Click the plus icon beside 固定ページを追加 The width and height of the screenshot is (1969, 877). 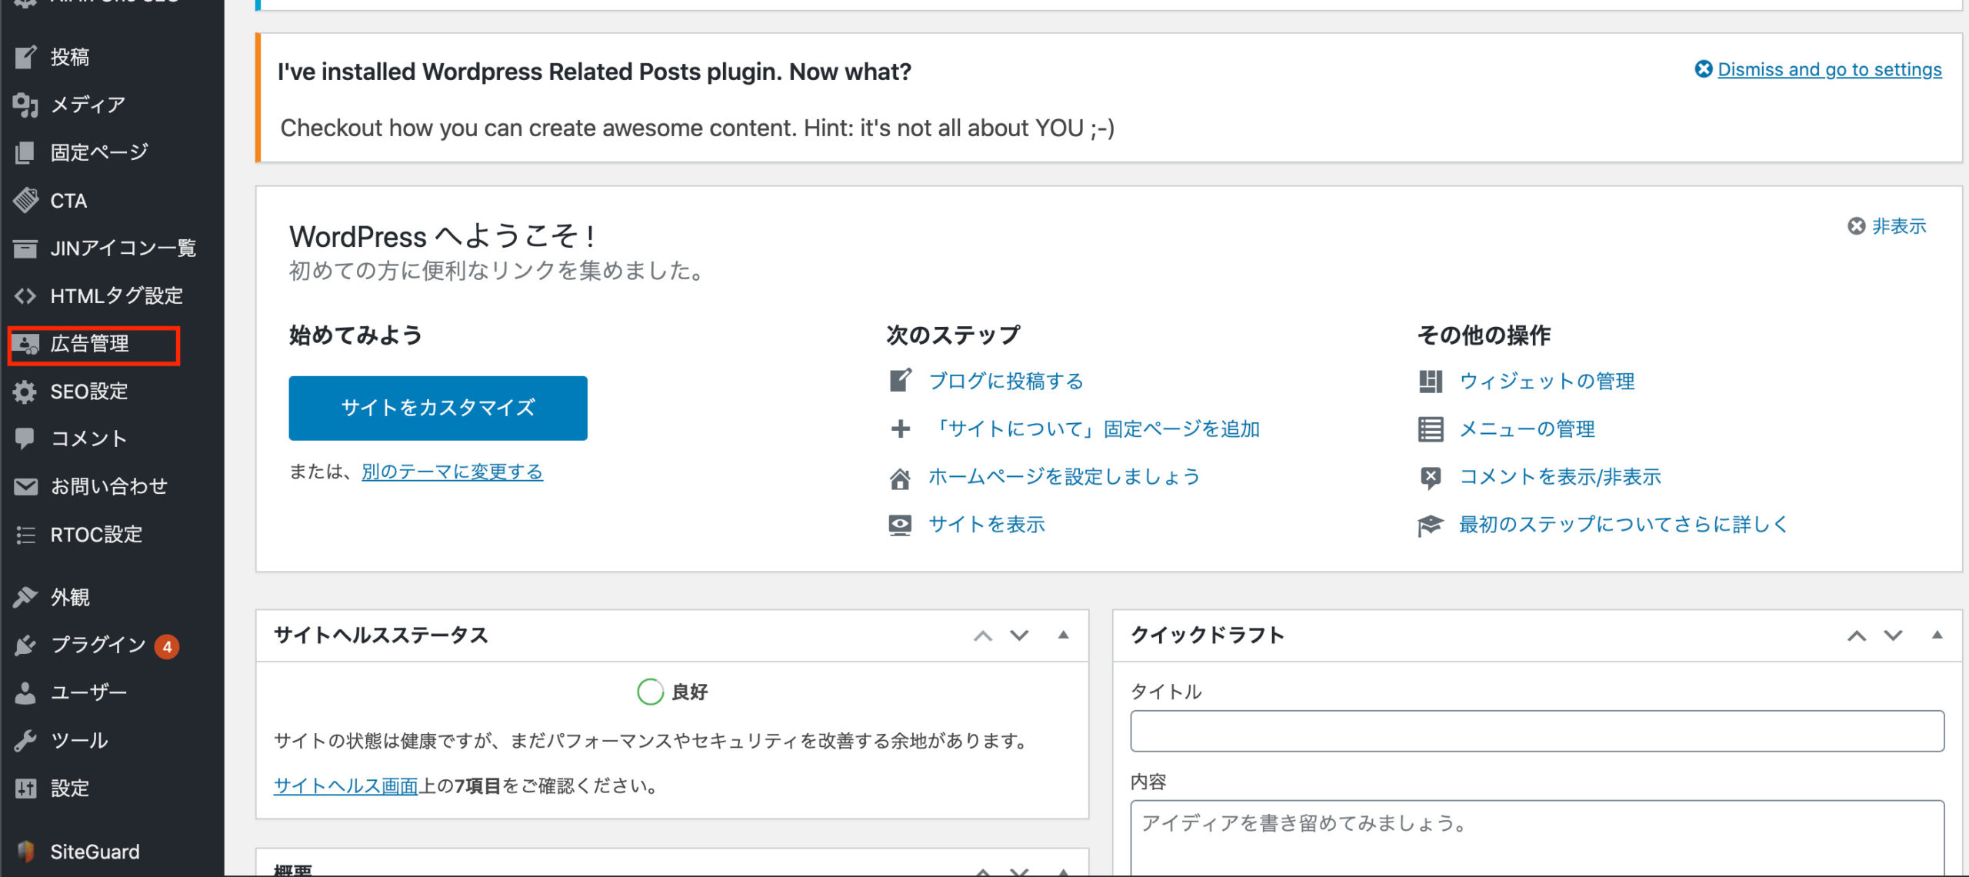click(900, 428)
